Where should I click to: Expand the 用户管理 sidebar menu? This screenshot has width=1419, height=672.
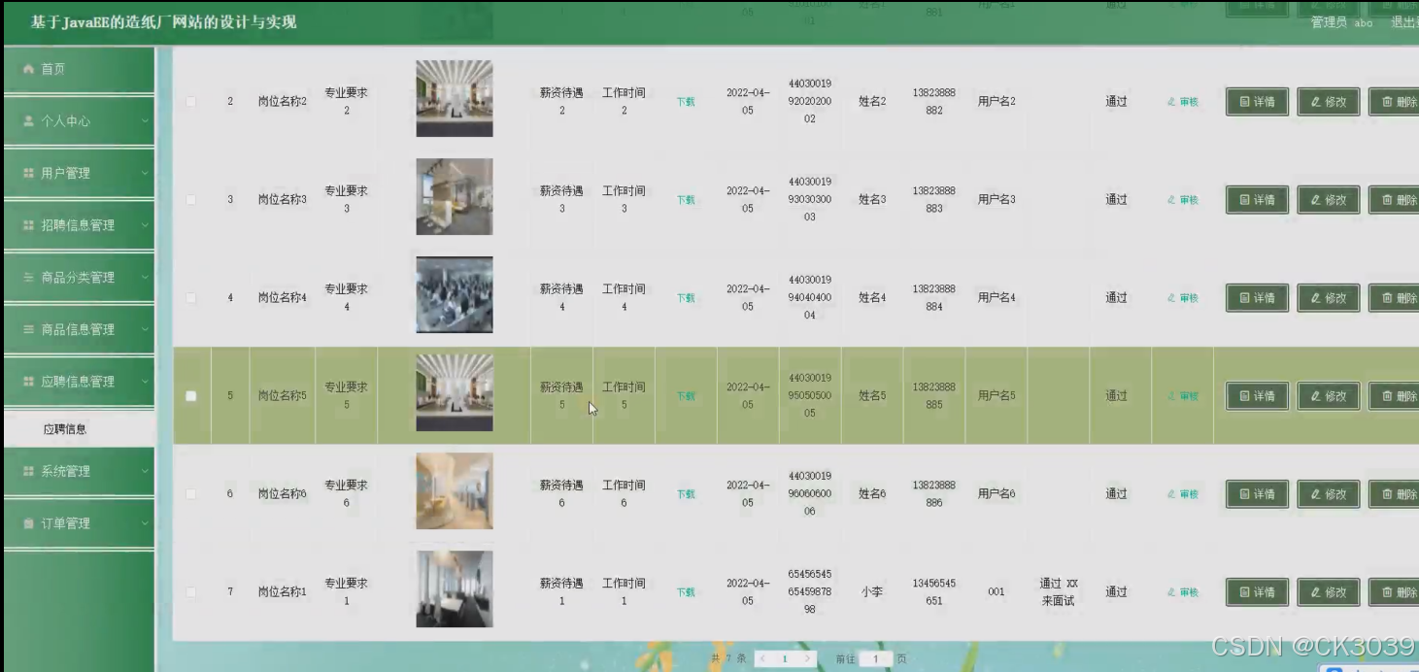pos(79,173)
